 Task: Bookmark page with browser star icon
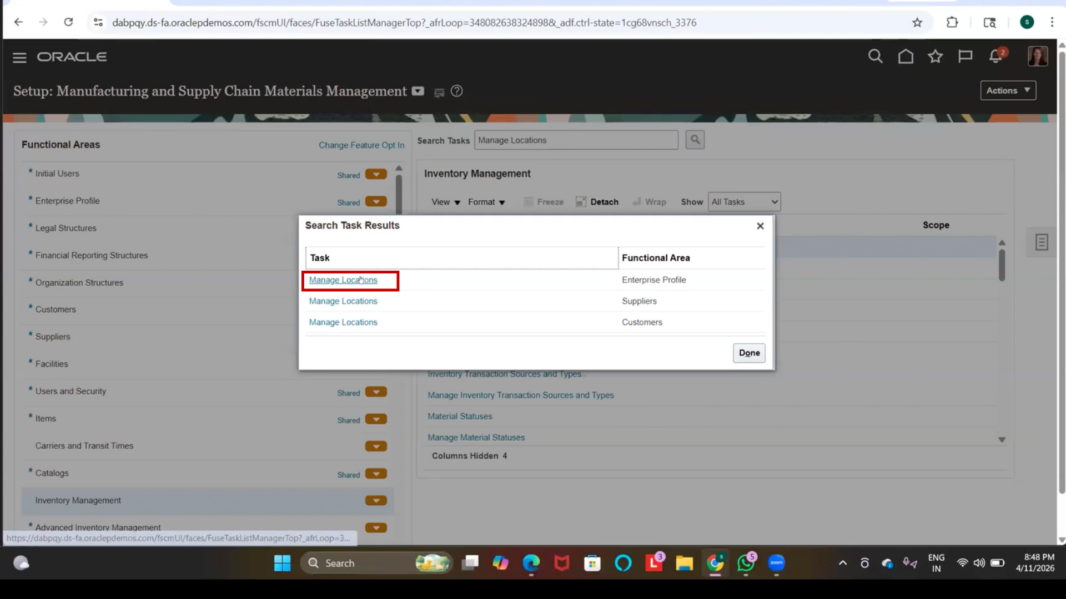click(x=917, y=23)
